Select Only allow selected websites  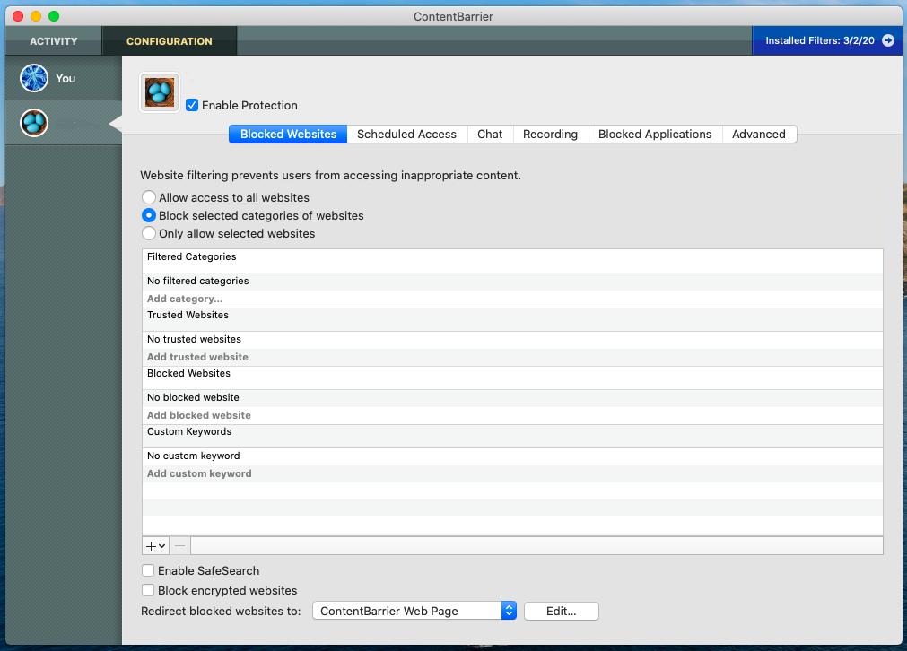pos(149,233)
